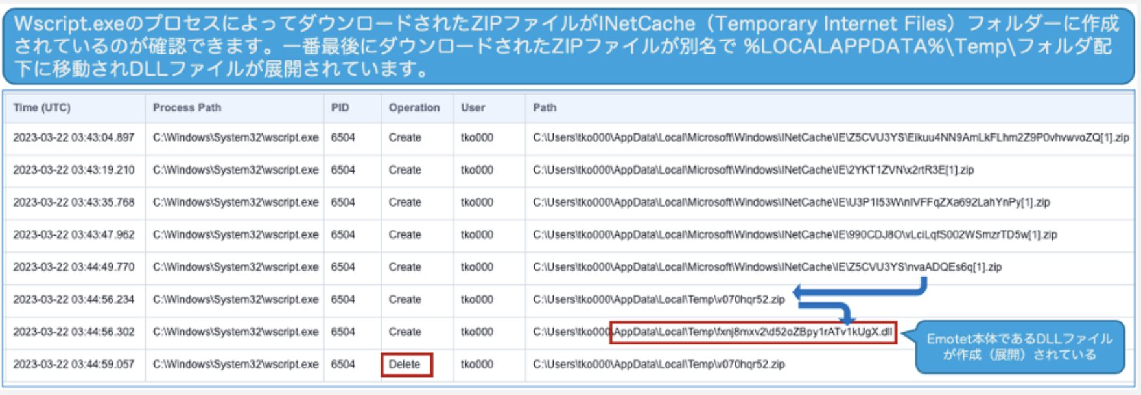1141x395 pixels.
Task: Click PID 6504 in the 03:43:19.210 row
Action: pos(343,170)
